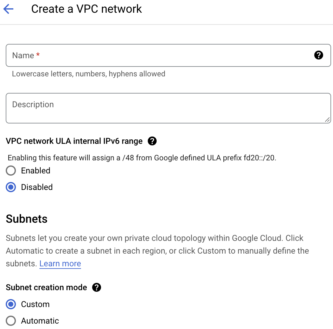Click the back arrow to exit VPC creation
Image resolution: width=333 pixels, height=329 pixels.
coord(8,9)
